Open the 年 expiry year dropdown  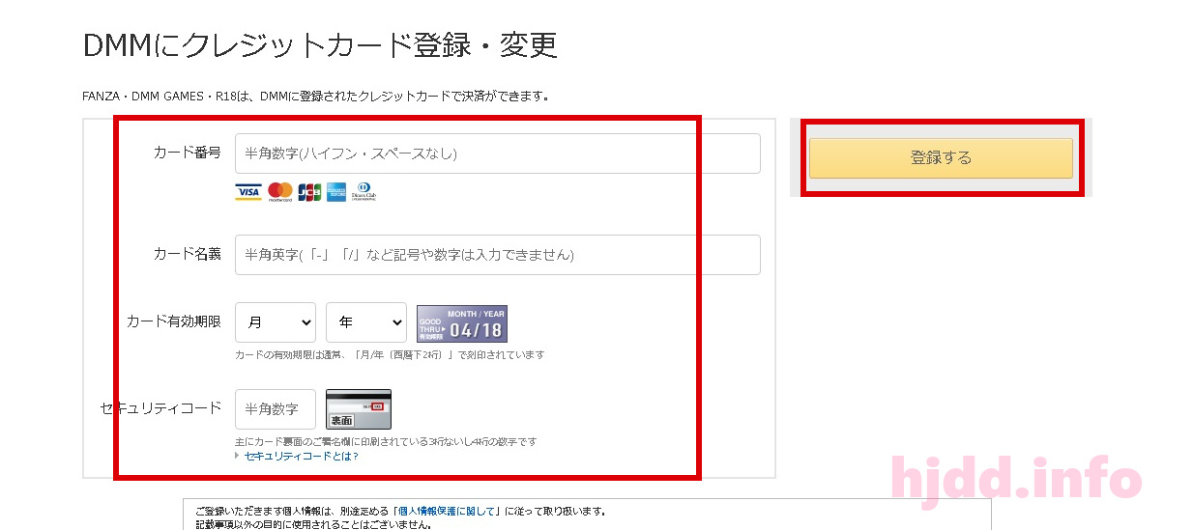[366, 322]
